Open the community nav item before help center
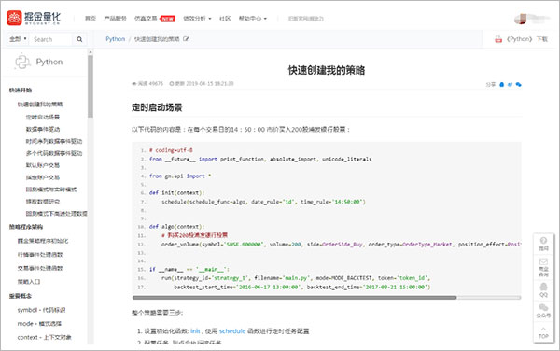The height and width of the screenshot is (351, 560). (225, 19)
